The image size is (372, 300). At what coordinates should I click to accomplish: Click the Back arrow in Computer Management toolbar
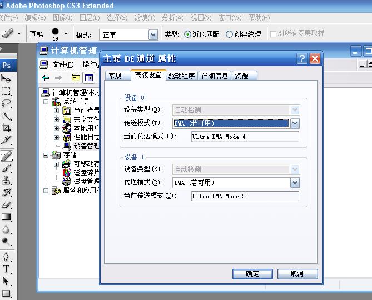(x=46, y=78)
